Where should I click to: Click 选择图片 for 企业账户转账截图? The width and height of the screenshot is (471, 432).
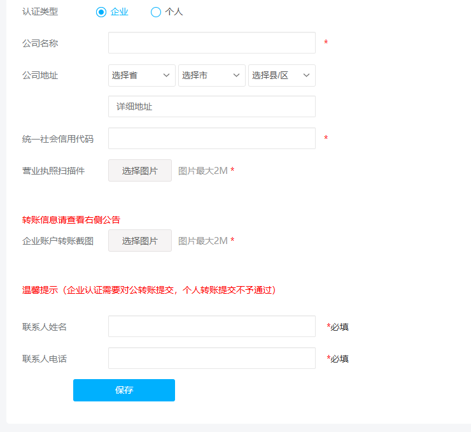tap(140, 240)
